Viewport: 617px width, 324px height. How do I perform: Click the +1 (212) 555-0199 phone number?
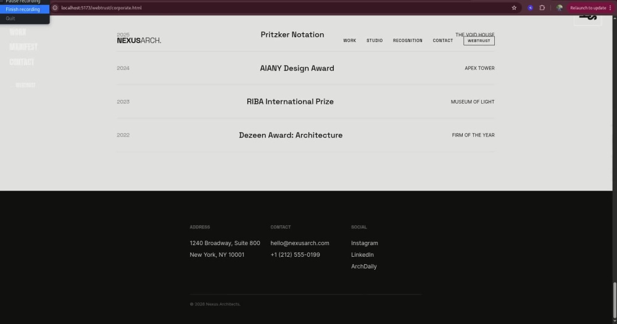(x=295, y=255)
